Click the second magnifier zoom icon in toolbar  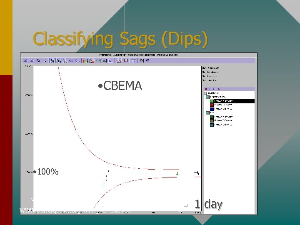[x=32, y=61]
